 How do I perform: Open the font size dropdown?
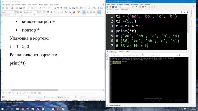pos(44,12)
